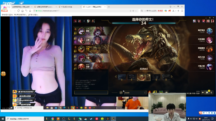
Task: Click the 中路 mid lane Renekton row
Action: pos(92,49)
